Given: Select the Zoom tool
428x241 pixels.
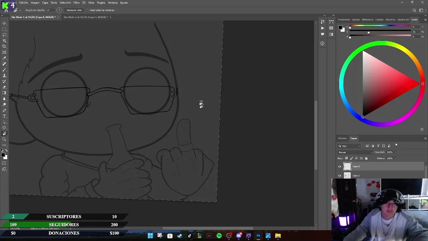Looking at the screenshot, I should (4, 139).
